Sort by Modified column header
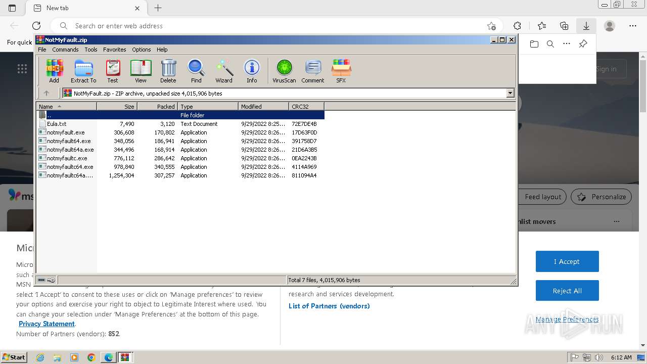This screenshot has height=364, width=647. pyautogui.click(x=263, y=106)
